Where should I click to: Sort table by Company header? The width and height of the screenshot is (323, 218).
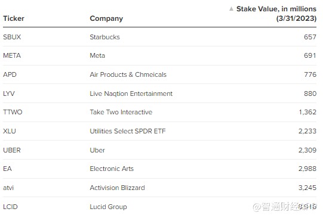click(x=106, y=18)
